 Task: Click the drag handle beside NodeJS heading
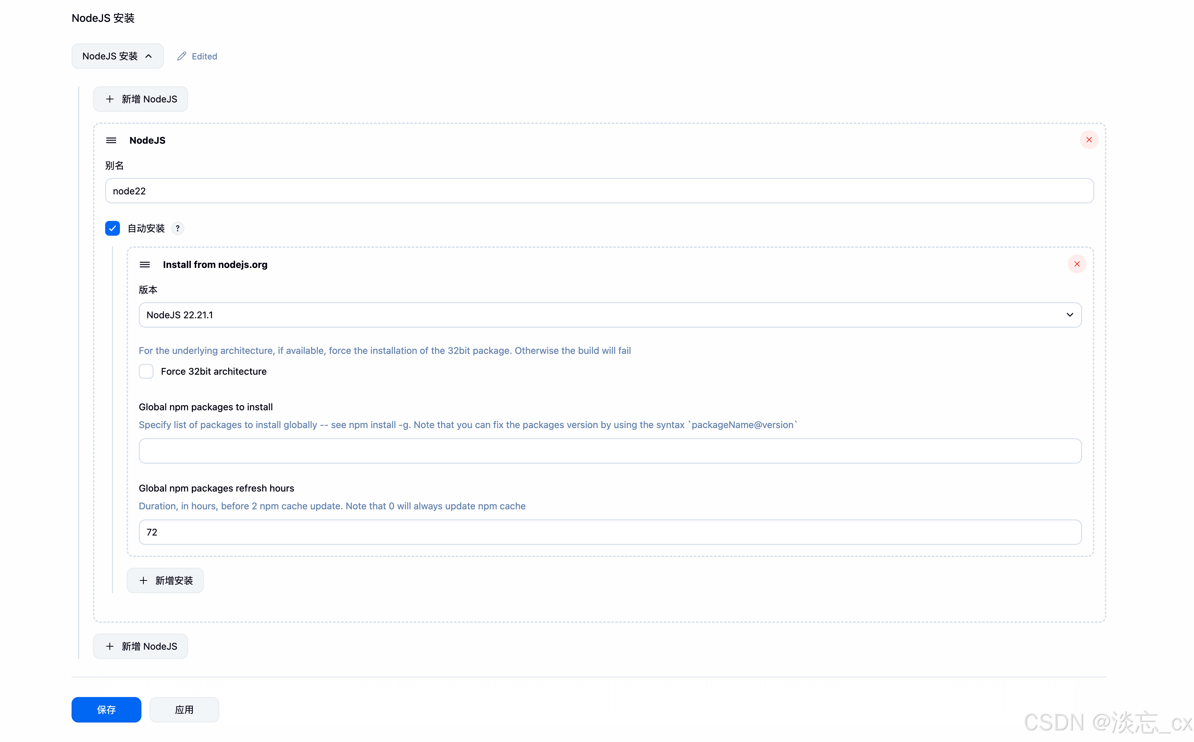point(111,140)
